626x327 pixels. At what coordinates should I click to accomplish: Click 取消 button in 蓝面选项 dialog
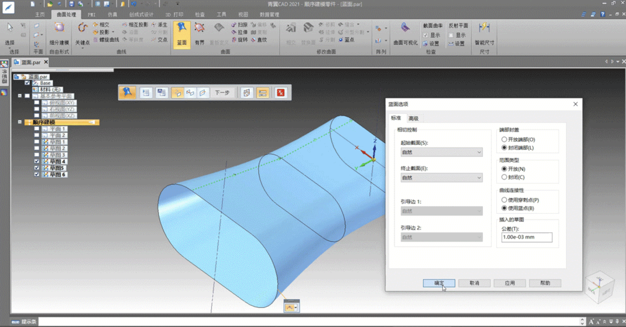pos(474,283)
